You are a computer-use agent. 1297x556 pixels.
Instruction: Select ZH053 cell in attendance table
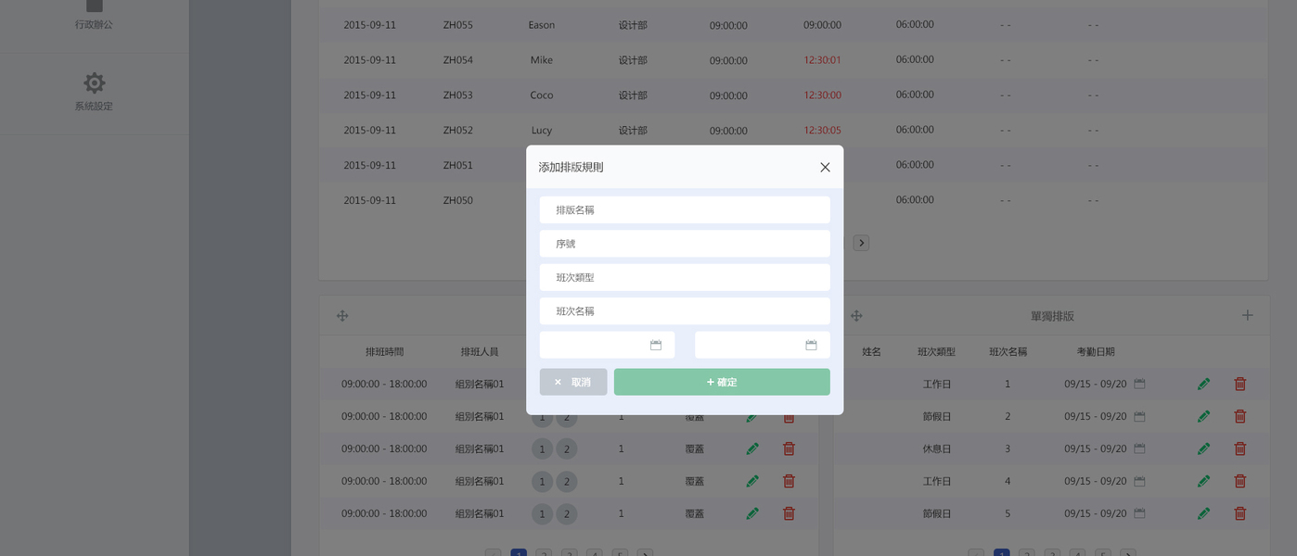(x=458, y=95)
